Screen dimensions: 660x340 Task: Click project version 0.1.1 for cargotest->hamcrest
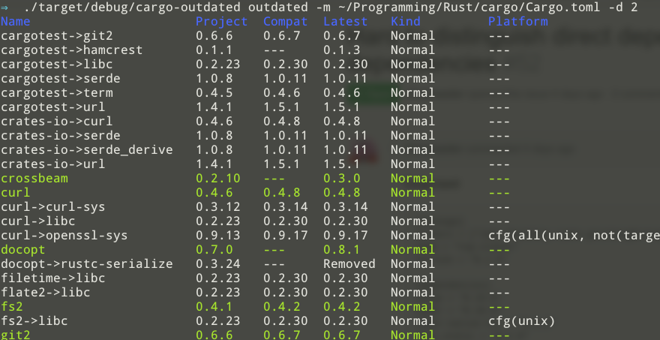click(214, 50)
